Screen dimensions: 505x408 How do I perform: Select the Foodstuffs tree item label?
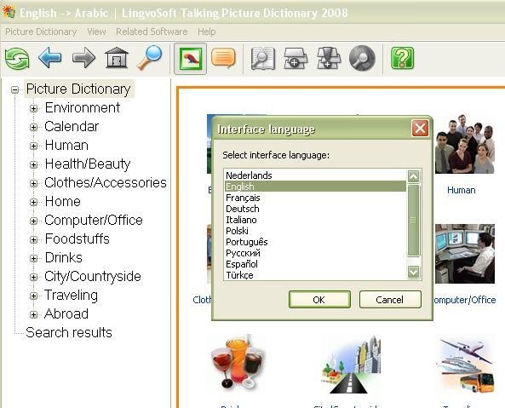coord(77,239)
